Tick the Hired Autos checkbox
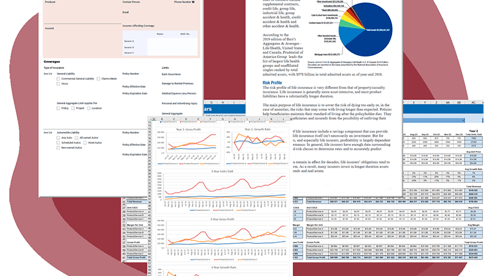This screenshot has width=491, height=276. click(85, 143)
